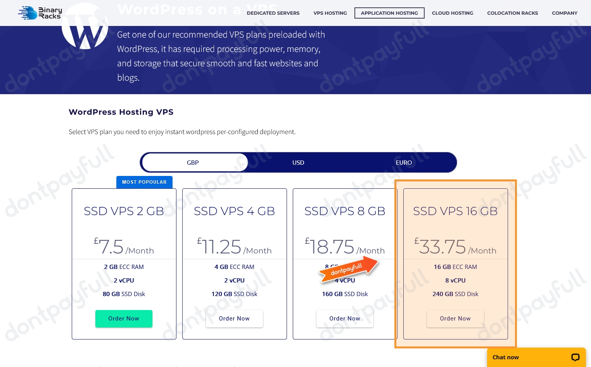Order the SSD VPS 4 GB plan
The height and width of the screenshot is (367, 591).
(x=234, y=319)
